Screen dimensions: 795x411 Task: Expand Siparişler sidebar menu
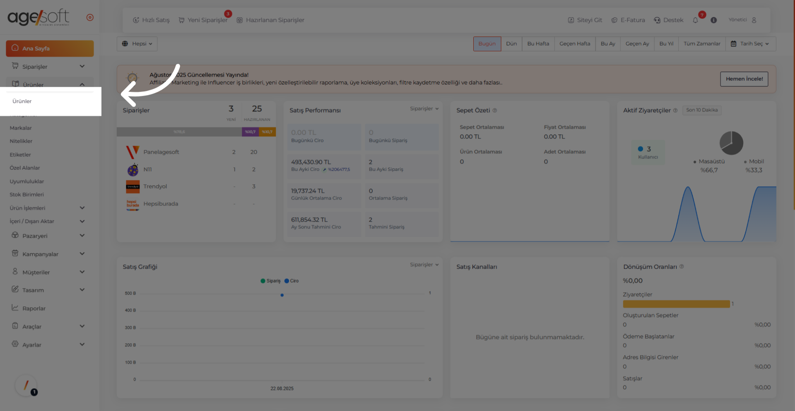[50, 67]
